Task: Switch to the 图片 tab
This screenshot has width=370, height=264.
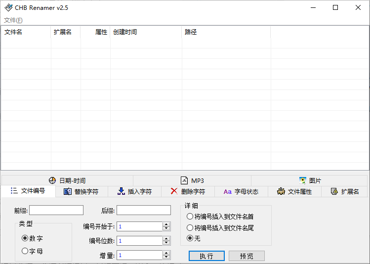Action: 309,180
